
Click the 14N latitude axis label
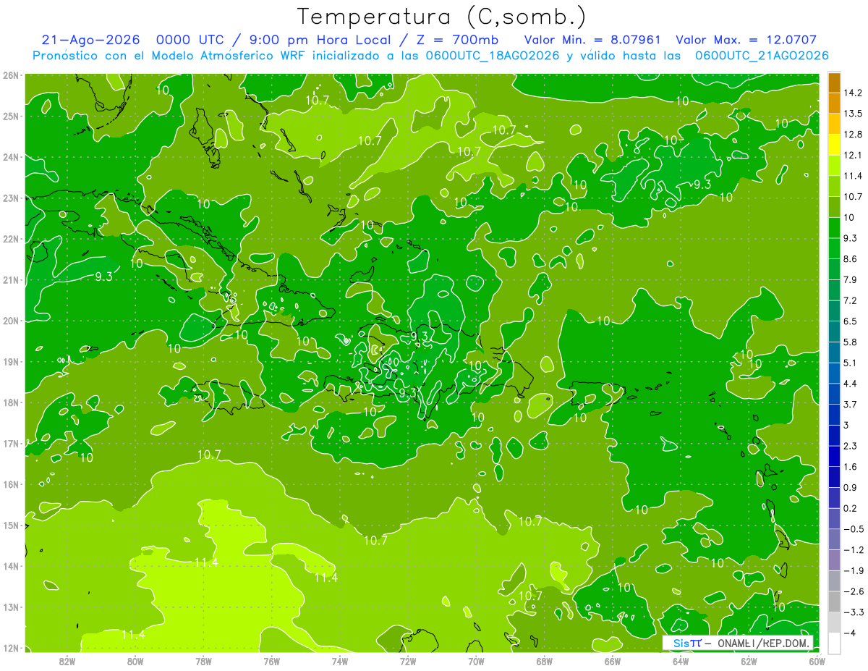tap(11, 566)
